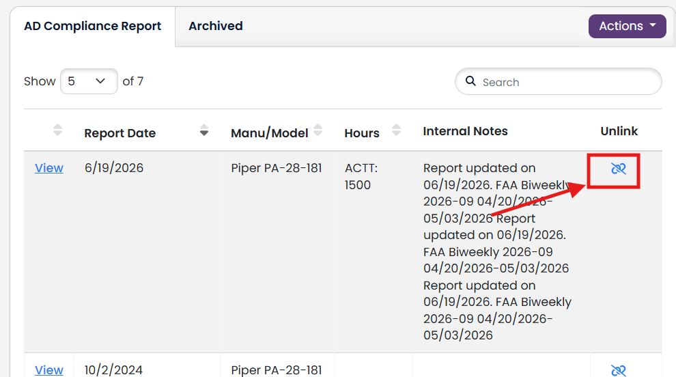Sort by Report Date column arrow
The image size is (676, 377).
[x=204, y=130]
